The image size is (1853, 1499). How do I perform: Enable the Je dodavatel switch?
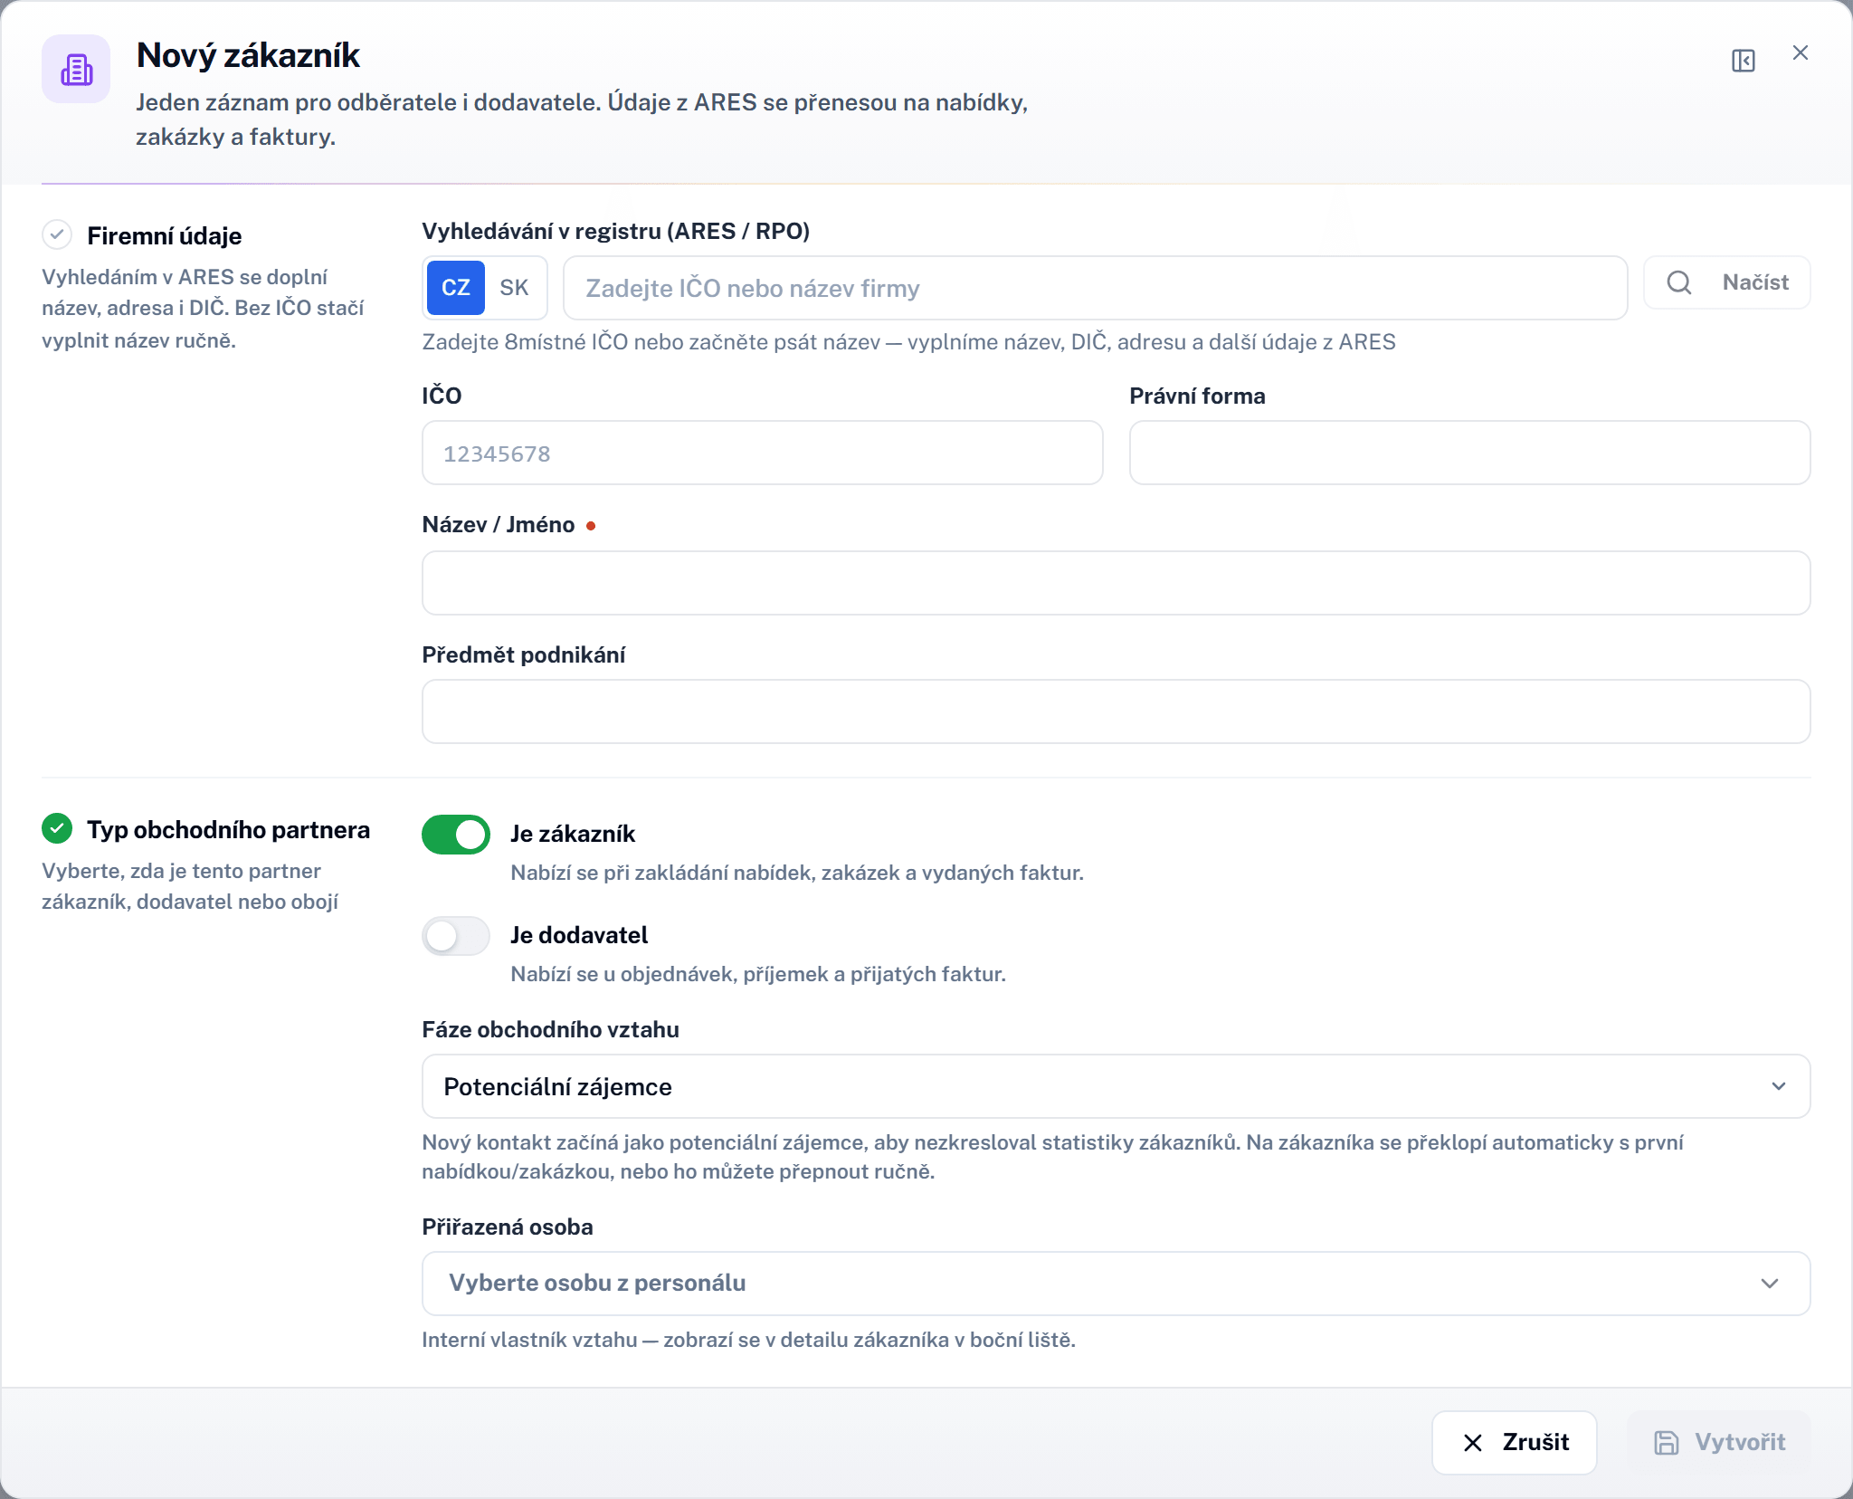456,936
